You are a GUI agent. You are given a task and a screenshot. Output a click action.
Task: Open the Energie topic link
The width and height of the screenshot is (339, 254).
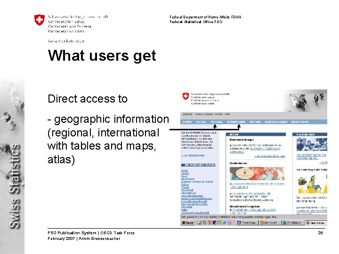(x=185, y=187)
